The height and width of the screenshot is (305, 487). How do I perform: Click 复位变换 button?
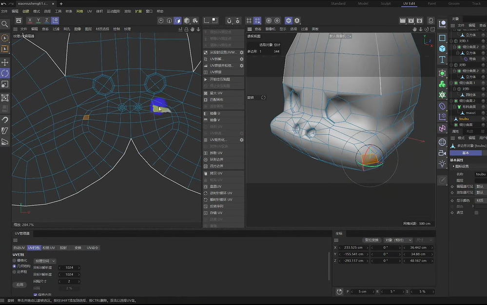click(372, 240)
